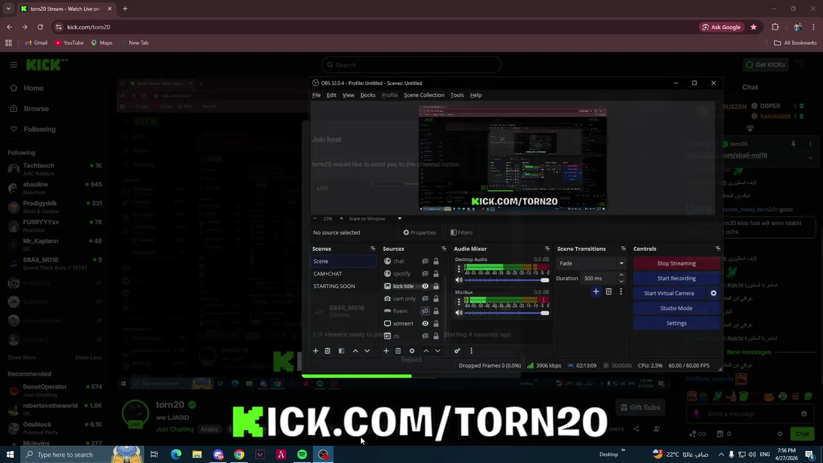Open Chrome tab search dropdown arrow
This screenshot has height=463, width=823.
(8, 9)
